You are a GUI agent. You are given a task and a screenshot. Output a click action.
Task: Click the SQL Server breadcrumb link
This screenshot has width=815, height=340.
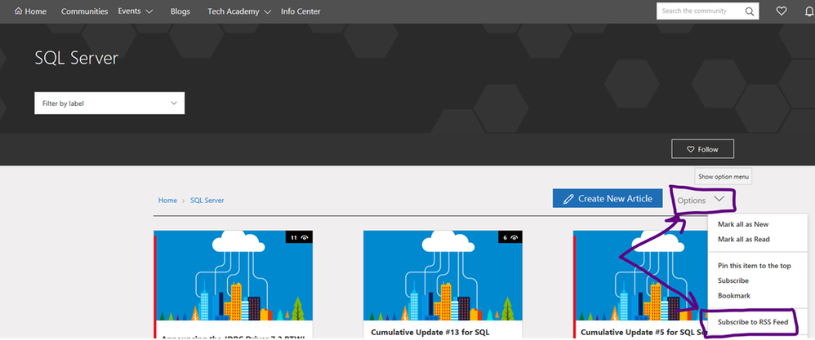[x=207, y=200]
